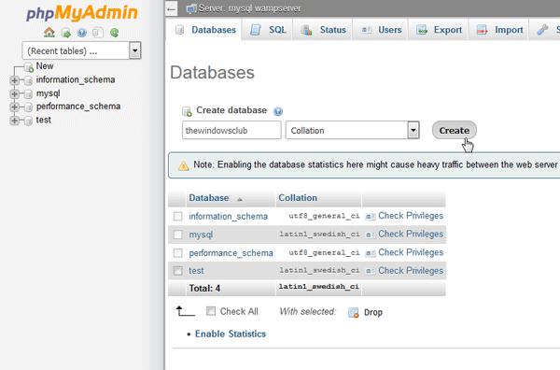Expand information_schema node in tree
The width and height of the screenshot is (560, 370).
15,80
